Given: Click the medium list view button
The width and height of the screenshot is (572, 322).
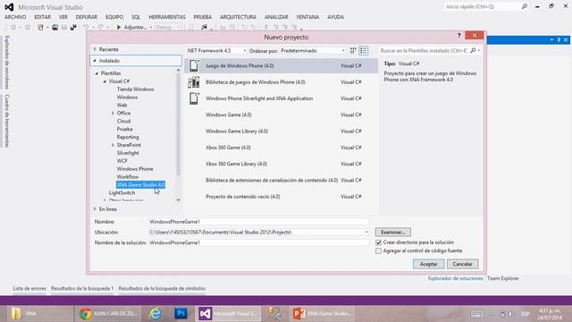Looking at the screenshot, I should click(364, 51).
